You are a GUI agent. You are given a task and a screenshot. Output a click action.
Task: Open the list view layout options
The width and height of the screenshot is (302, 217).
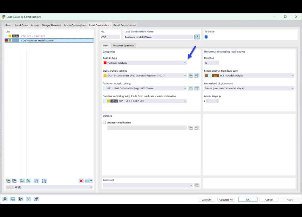click(89, 181)
